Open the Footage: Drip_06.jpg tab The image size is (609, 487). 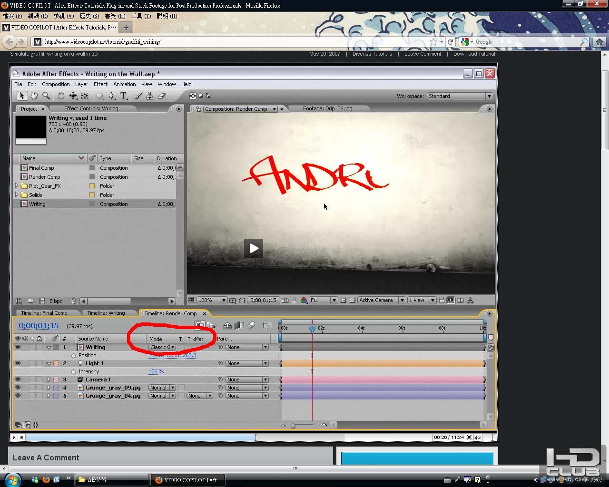coord(328,108)
